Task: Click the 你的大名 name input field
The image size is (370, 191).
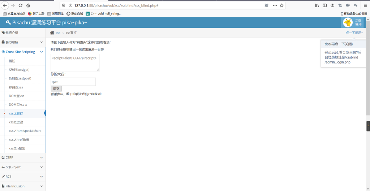Action: (73, 82)
